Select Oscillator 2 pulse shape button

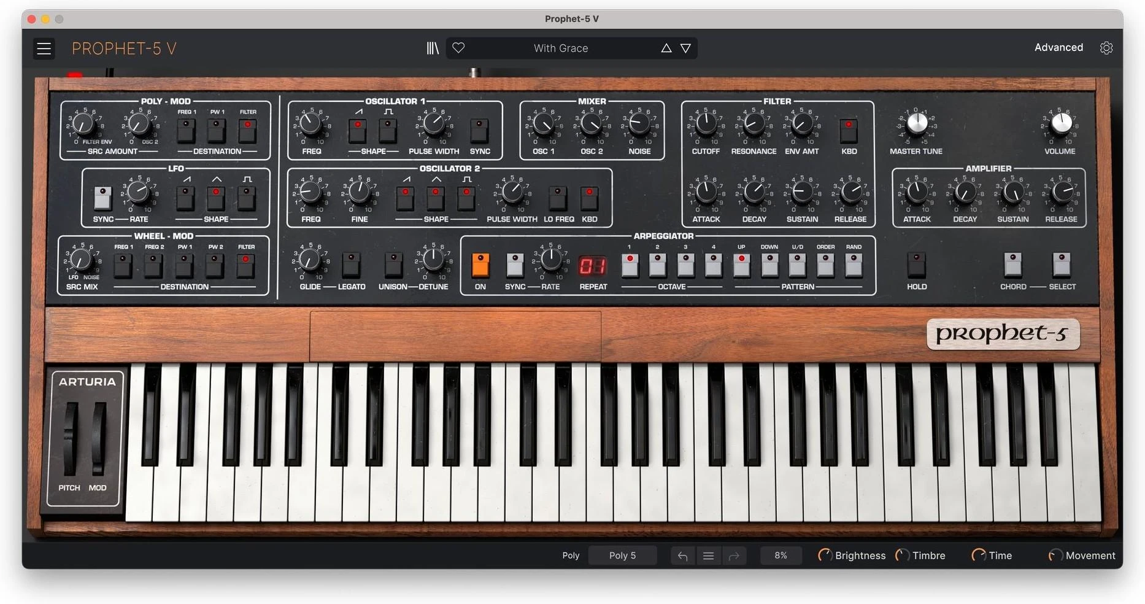click(466, 198)
